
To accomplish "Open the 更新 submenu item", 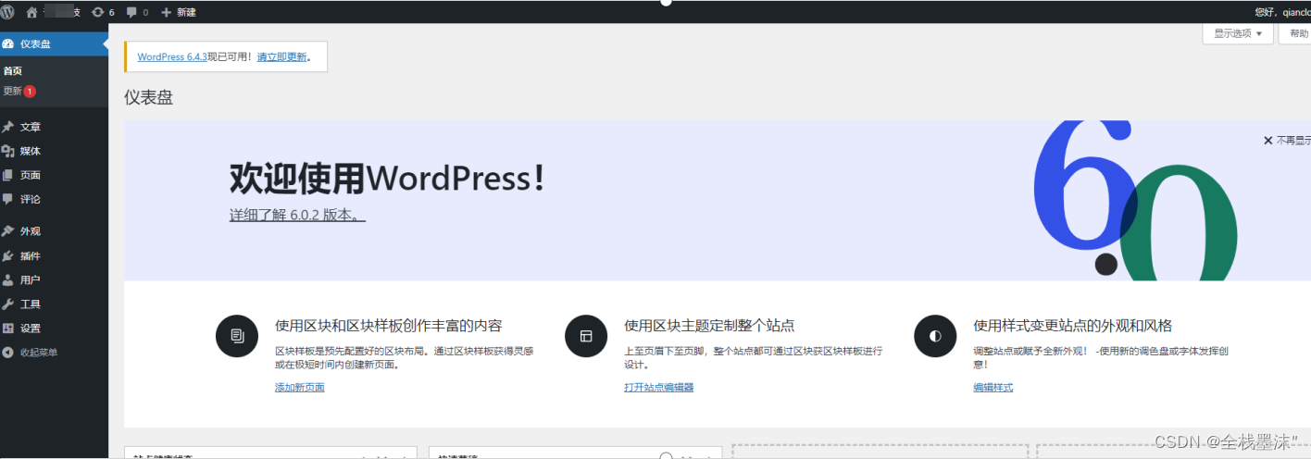I will pyautogui.click(x=12, y=91).
